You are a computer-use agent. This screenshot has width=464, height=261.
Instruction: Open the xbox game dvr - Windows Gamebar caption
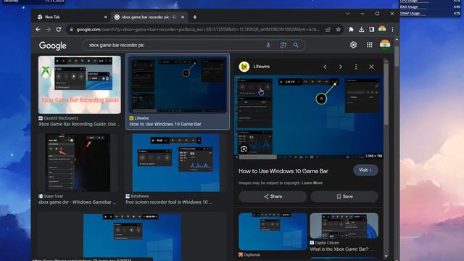coord(77,202)
